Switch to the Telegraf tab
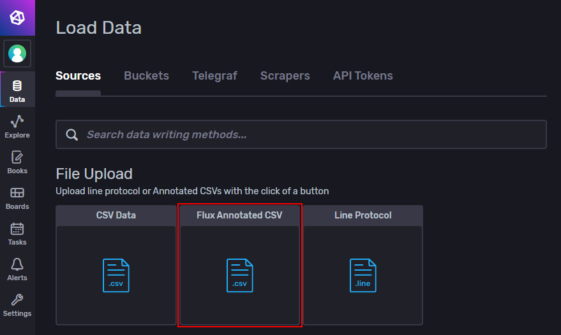 point(214,76)
